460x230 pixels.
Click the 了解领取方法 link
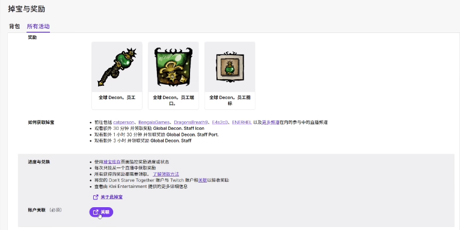166,174
